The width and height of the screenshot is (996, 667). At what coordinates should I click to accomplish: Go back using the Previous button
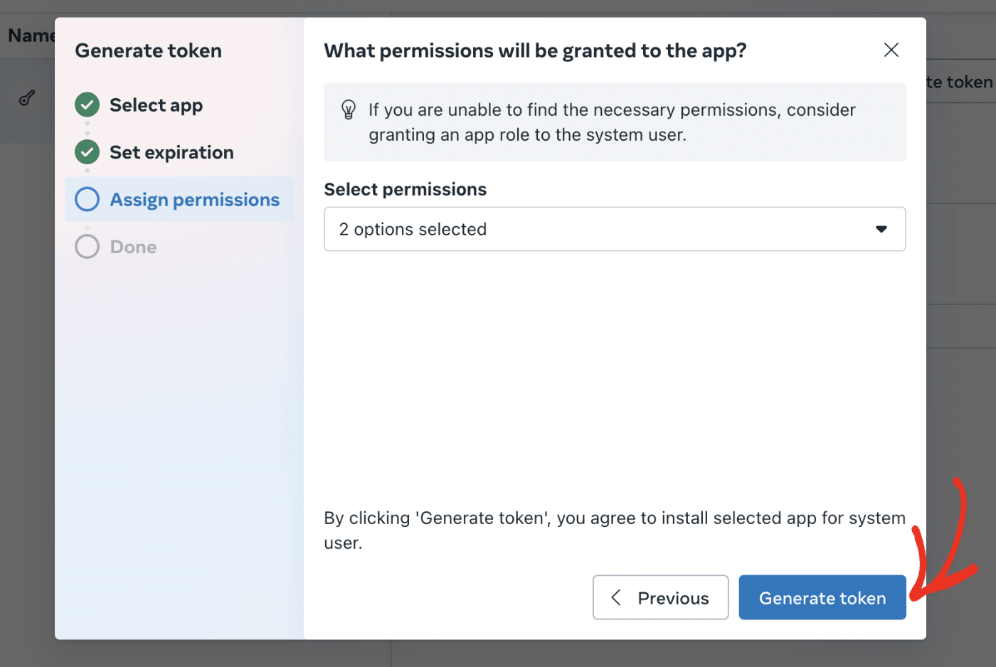click(660, 597)
